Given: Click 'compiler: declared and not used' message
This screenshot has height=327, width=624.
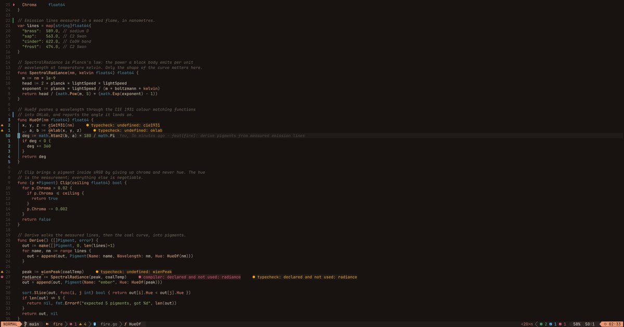Looking at the screenshot, I should [x=192, y=277].
